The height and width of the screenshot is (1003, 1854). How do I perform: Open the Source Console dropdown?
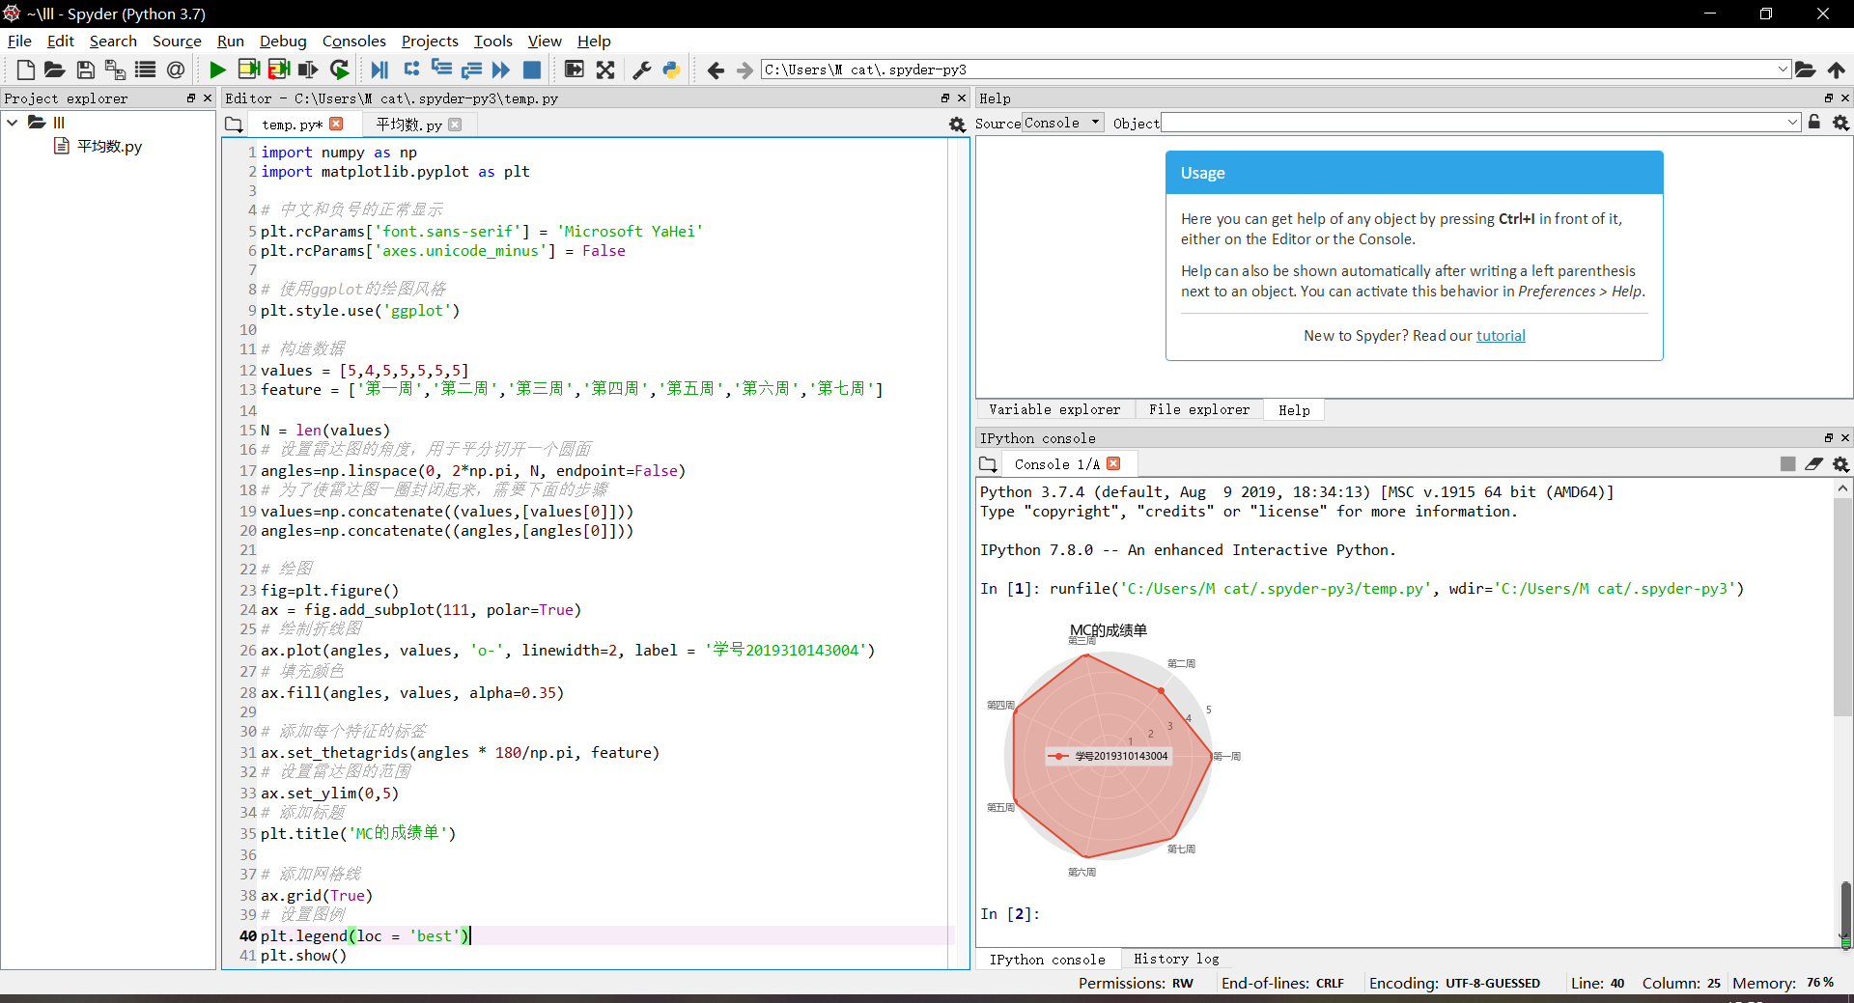click(x=1062, y=123)
